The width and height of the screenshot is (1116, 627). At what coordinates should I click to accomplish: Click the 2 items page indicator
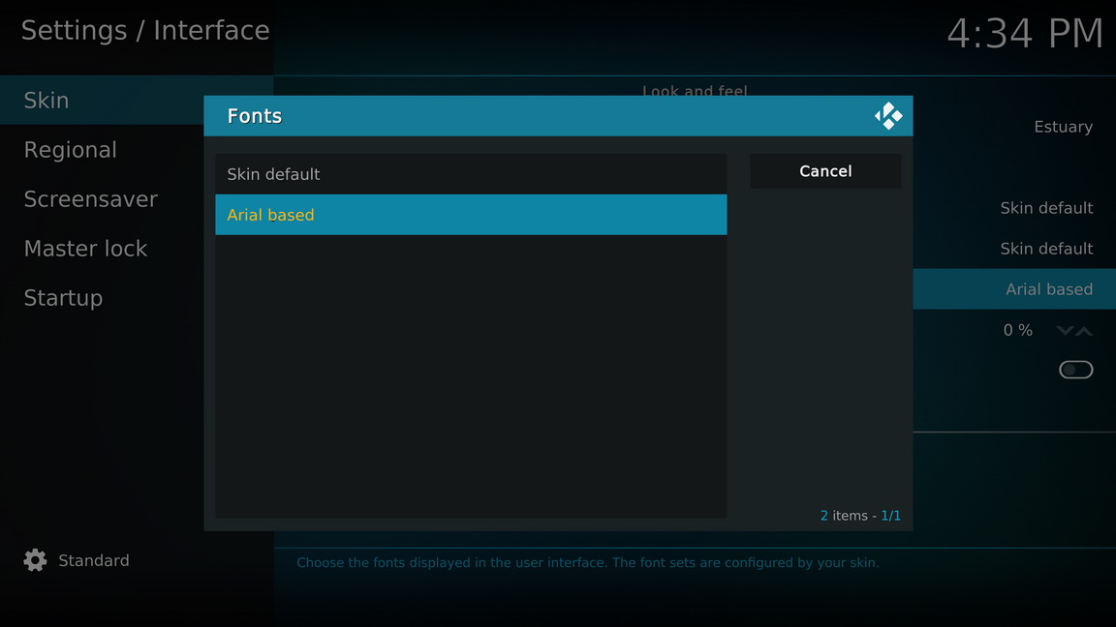click(860, 516)
